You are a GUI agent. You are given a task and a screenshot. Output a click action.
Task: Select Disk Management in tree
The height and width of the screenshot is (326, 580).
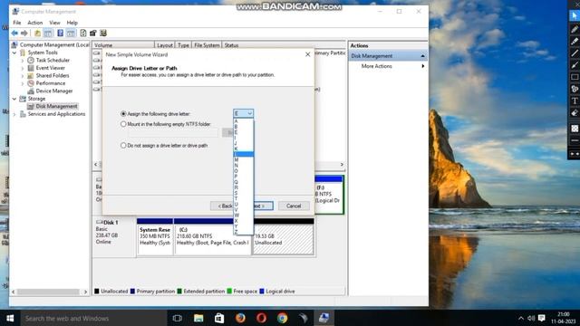pos(56,107)
